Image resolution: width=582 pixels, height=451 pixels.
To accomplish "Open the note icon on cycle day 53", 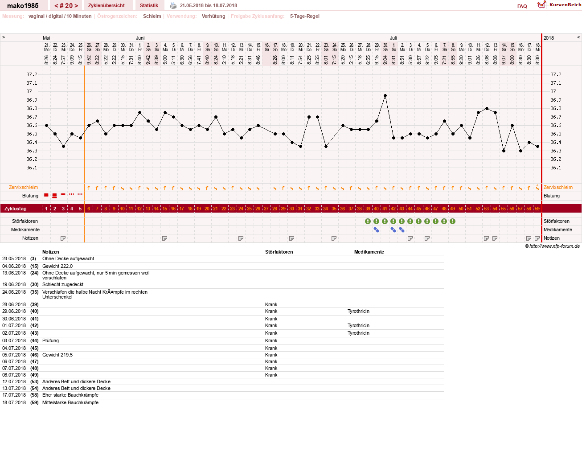I will tap(487, 238).
